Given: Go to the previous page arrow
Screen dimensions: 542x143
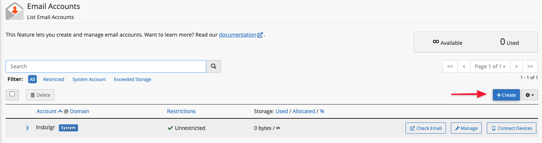Looking at the screenshot, I should pos(464,66).
